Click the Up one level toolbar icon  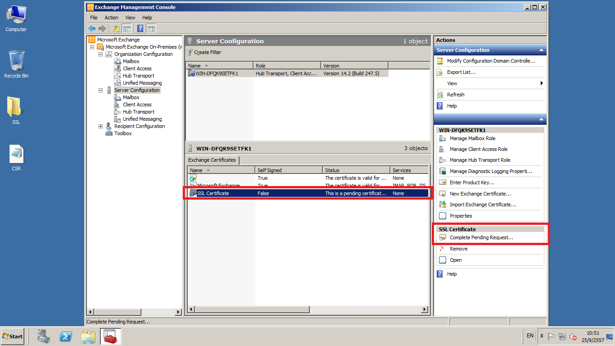[116, 28]
